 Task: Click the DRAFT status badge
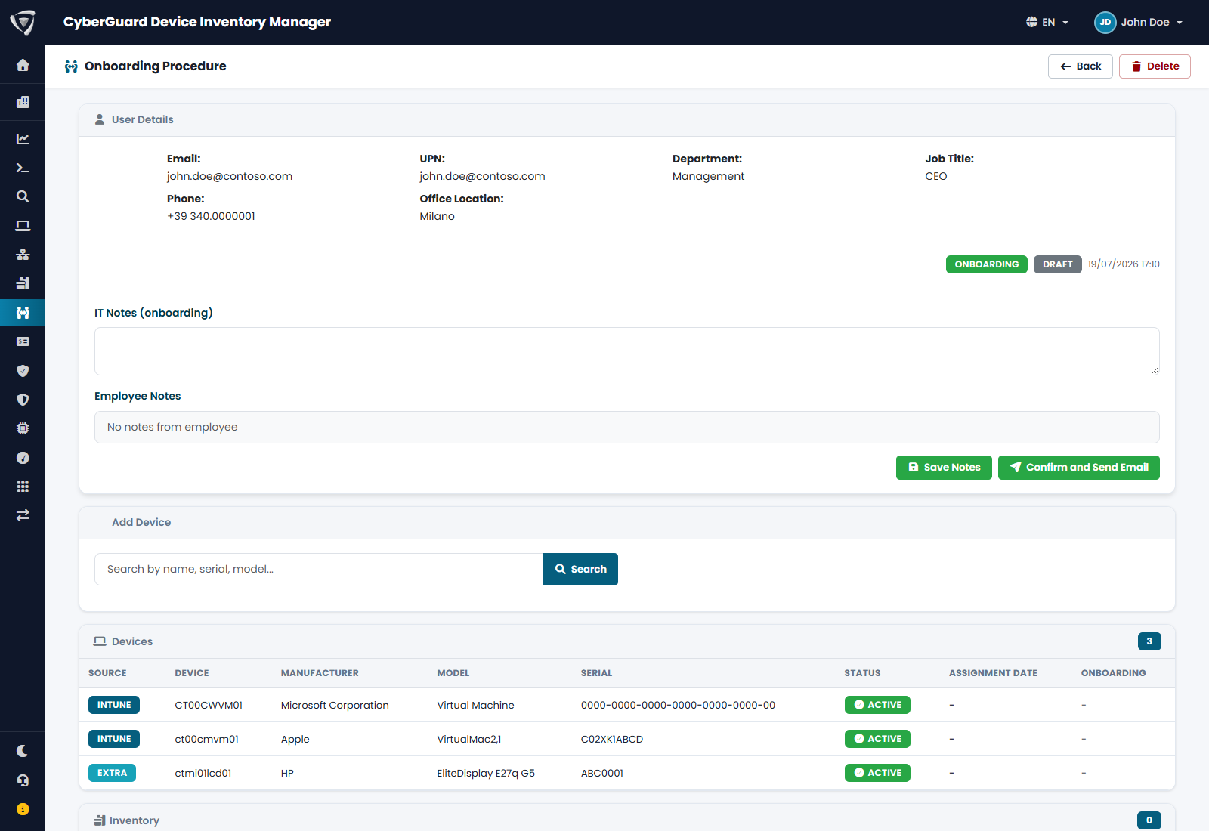tap(1057, 264)
